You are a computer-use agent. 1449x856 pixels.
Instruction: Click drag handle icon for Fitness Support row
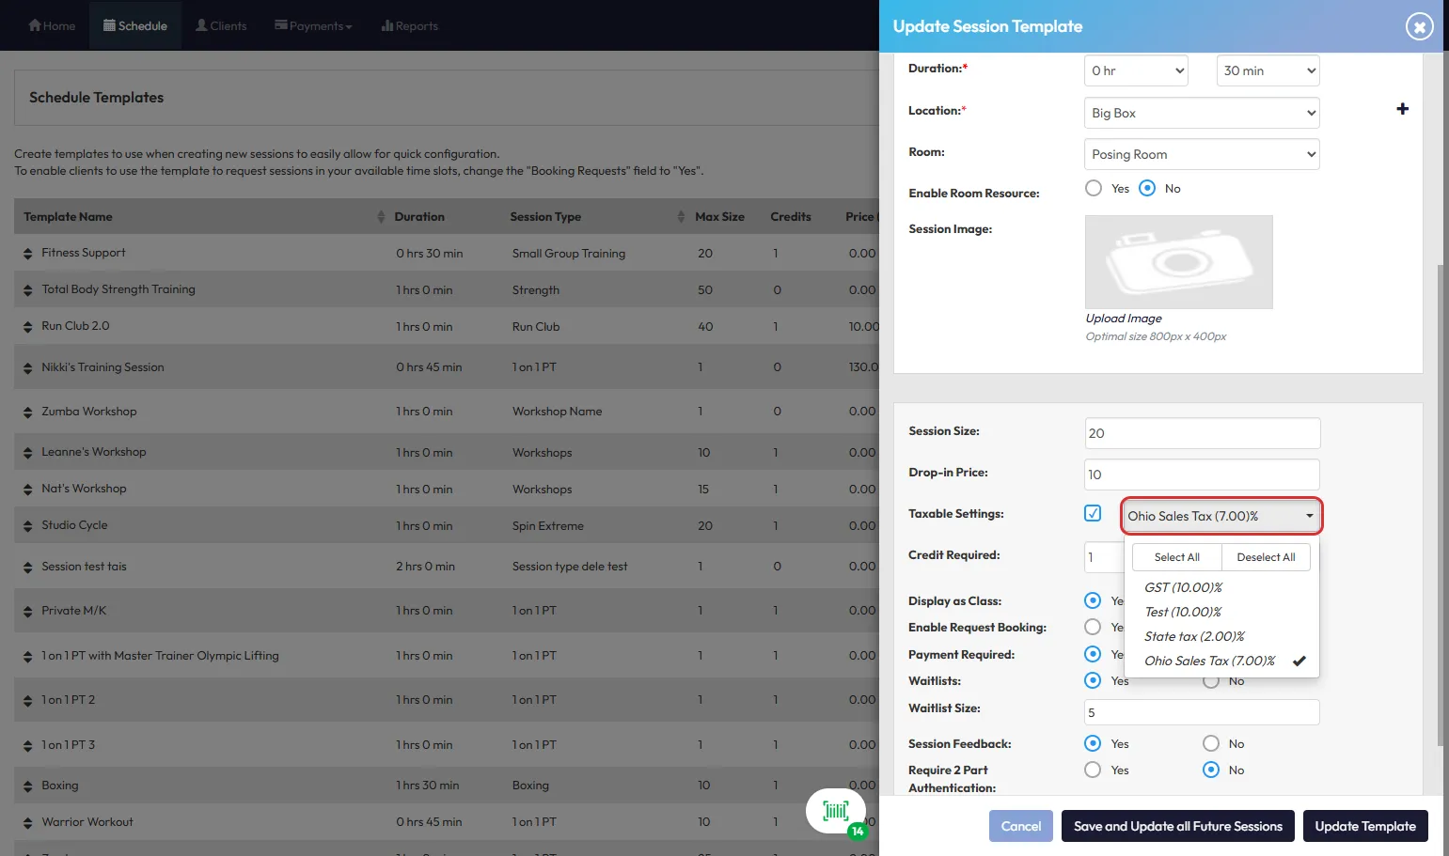[27, 254]
